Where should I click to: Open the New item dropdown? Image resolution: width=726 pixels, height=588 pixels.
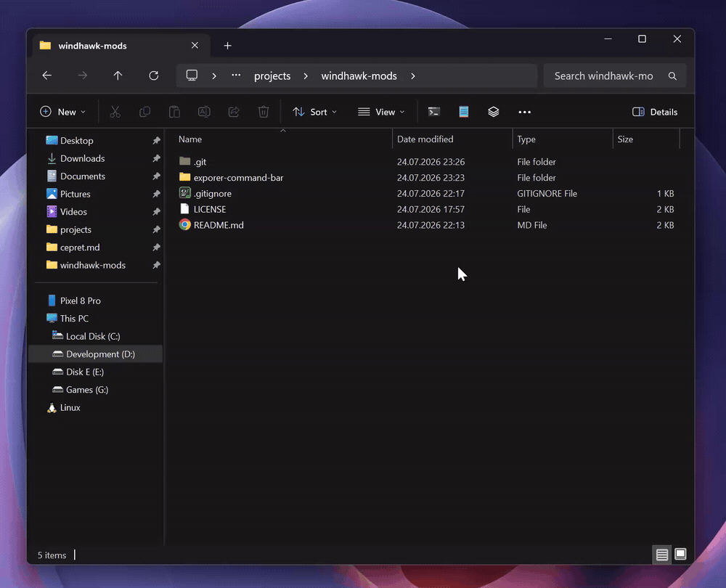pos(63,112)
